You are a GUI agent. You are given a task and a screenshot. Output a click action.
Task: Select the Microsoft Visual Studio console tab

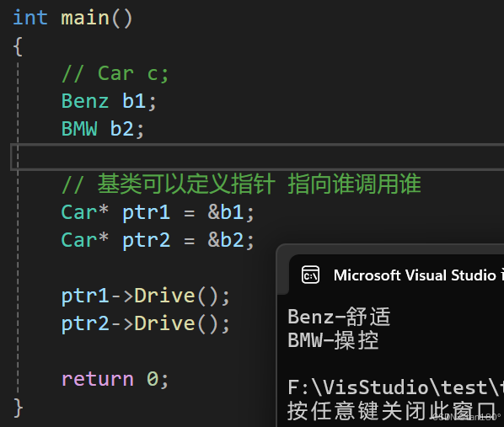tap(397, 275)
